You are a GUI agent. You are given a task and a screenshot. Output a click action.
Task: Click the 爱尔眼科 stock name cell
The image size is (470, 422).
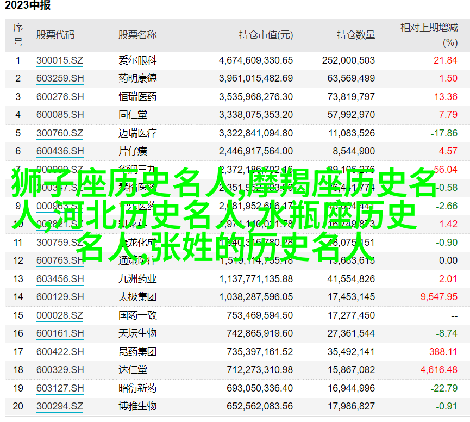(x=137, y=60)
